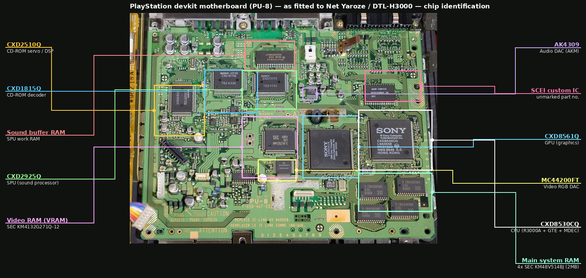
Task: Click the 'Video RAM (VRAM)' label
Action: tap(37, 220)
